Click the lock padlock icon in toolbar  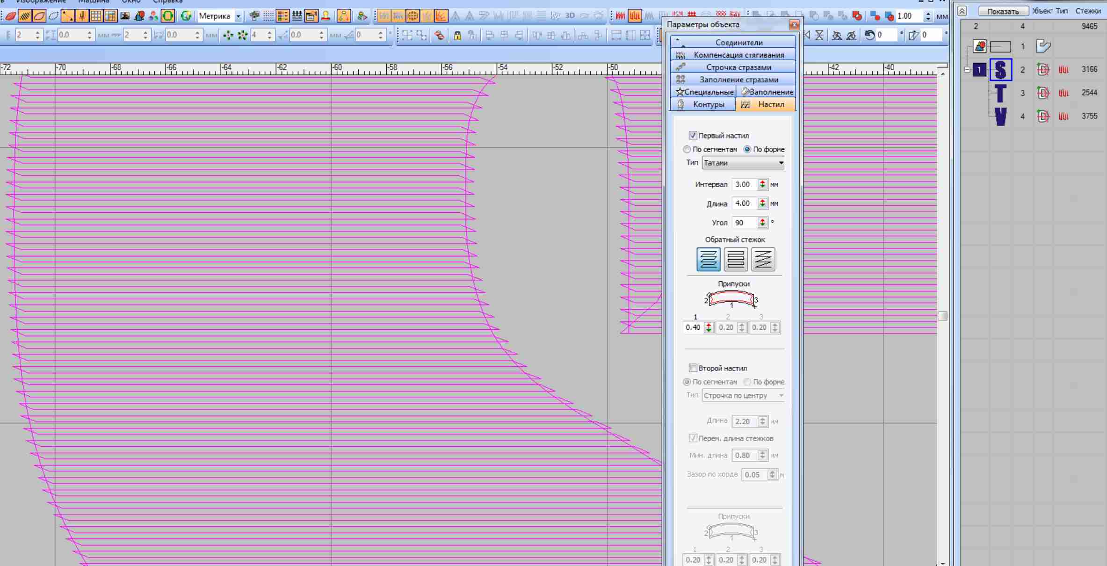pyautogui.click(x=457, y=36)
